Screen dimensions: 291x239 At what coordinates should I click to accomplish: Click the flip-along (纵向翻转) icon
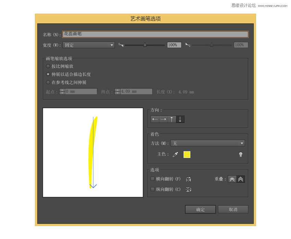(188, 189)
